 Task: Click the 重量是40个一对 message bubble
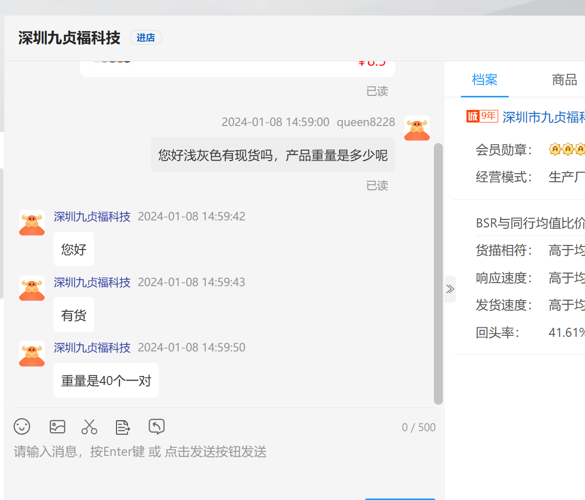(x=106, y=381)
